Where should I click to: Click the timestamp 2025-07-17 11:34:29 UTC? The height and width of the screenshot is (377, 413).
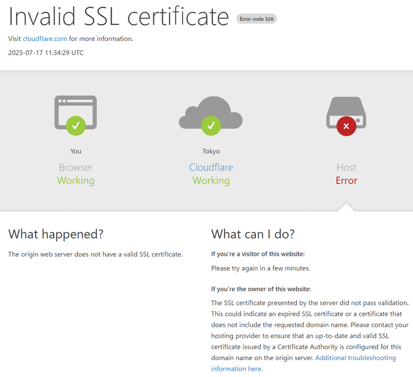pos(46,53)
